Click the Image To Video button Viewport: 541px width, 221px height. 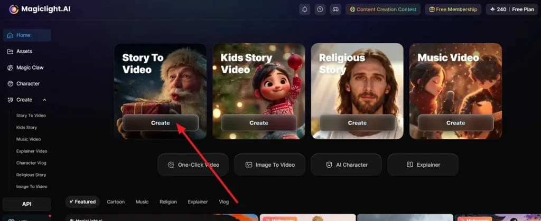[x=270, y=165]
